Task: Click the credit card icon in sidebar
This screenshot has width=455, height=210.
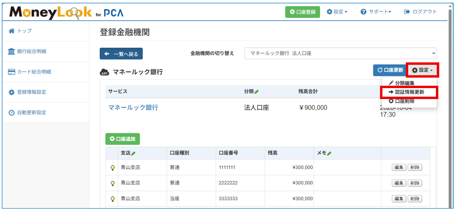Action: pos(11,72)
